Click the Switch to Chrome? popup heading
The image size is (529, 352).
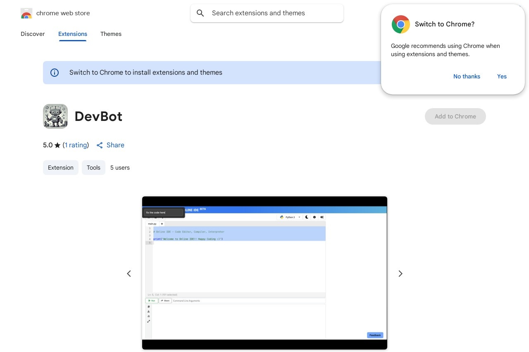pos(445,24)
